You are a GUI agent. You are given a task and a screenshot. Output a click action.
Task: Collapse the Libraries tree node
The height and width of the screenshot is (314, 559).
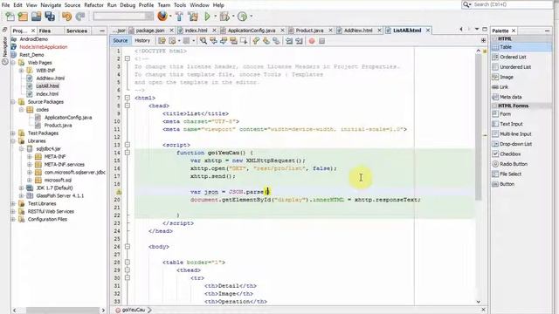pyautogui.click(x=13, y=141)
